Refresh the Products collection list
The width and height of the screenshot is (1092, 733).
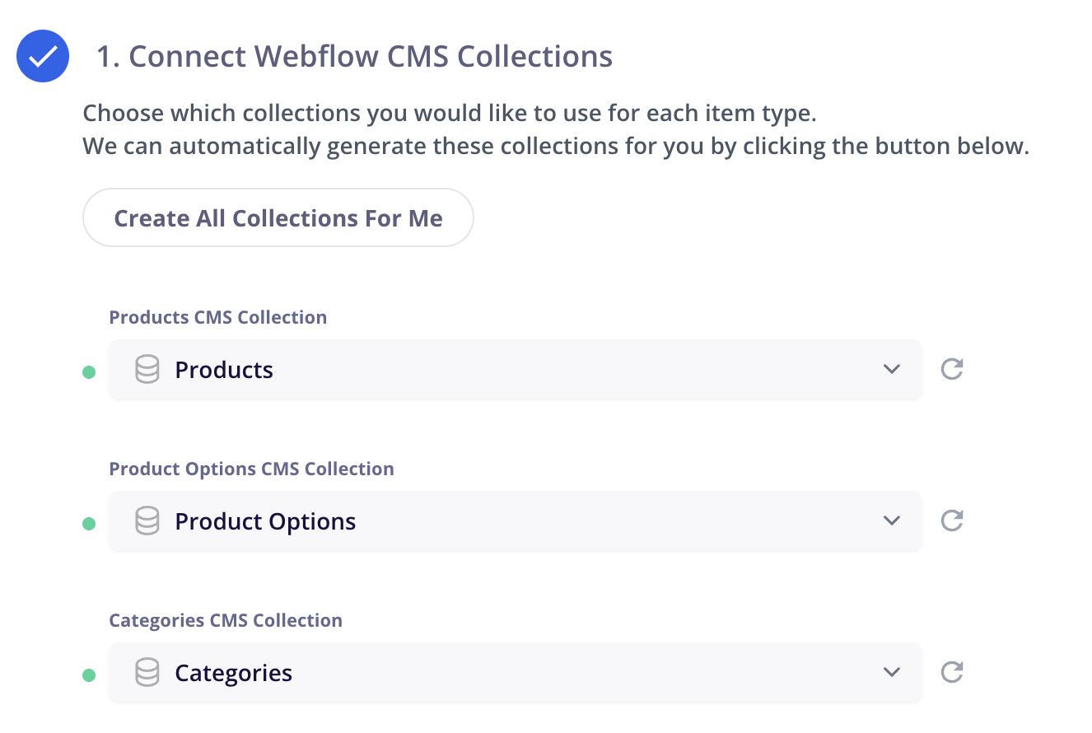[x=952, y=369]
